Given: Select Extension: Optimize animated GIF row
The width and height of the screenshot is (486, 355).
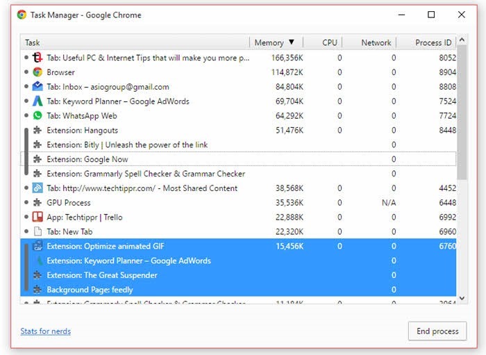Looking at the screenshot, I should pos(238,246).
